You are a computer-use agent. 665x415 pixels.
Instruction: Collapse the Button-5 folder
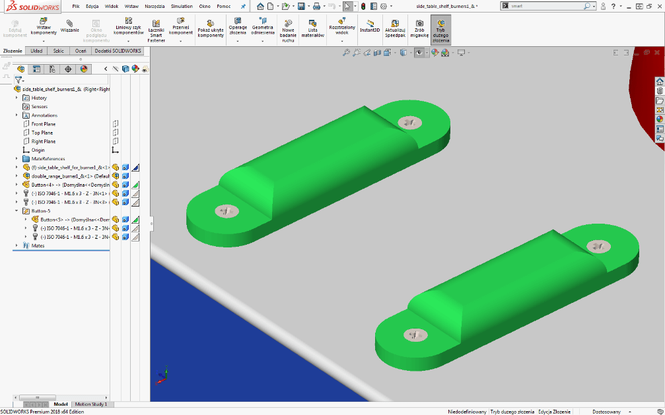tap(17, 210)
